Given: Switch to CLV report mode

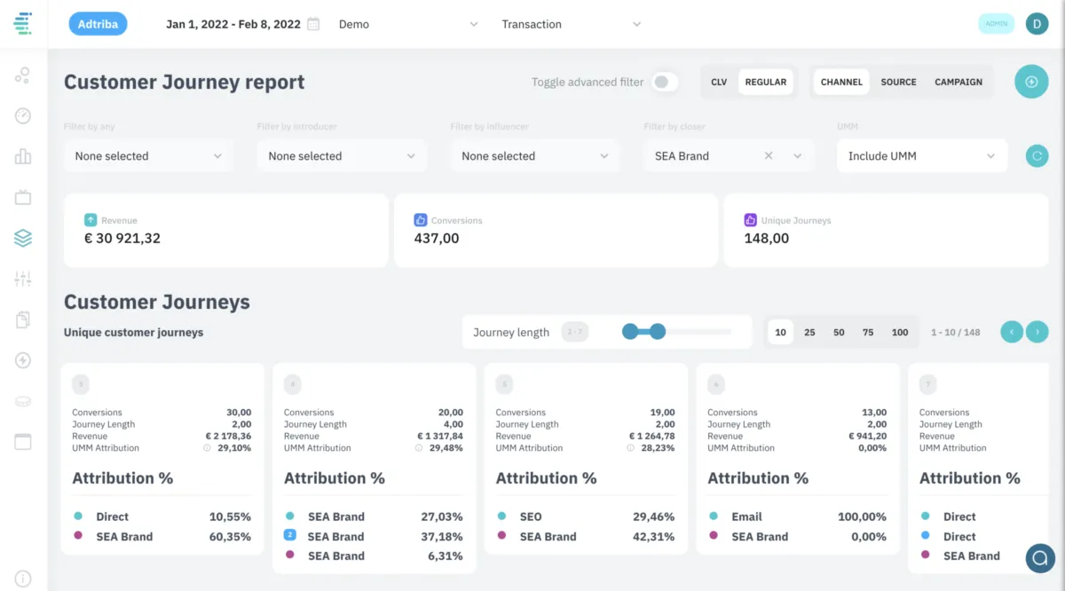Looking at the screenshot, I should [x=719, y=82].
